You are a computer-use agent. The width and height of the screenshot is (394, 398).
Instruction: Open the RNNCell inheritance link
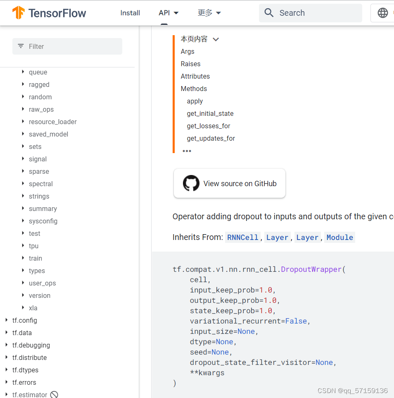click(242, 237)
